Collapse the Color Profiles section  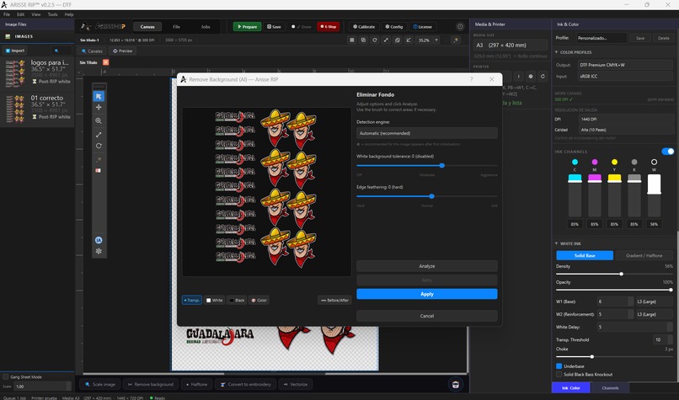click(557, 52)
